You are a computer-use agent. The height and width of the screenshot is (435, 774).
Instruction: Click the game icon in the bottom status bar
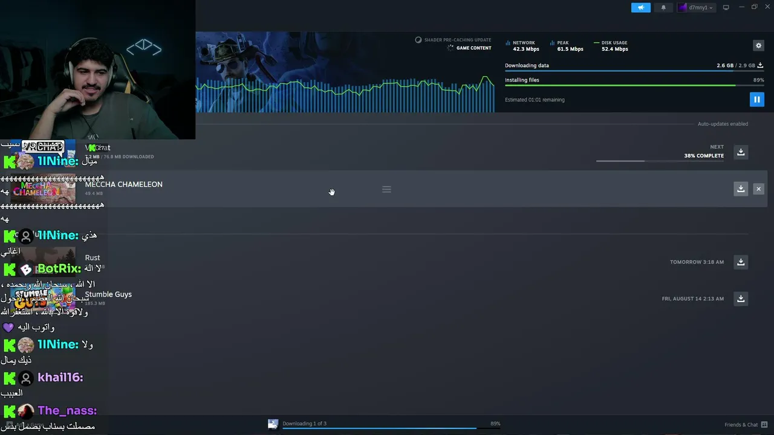(273, 424)
